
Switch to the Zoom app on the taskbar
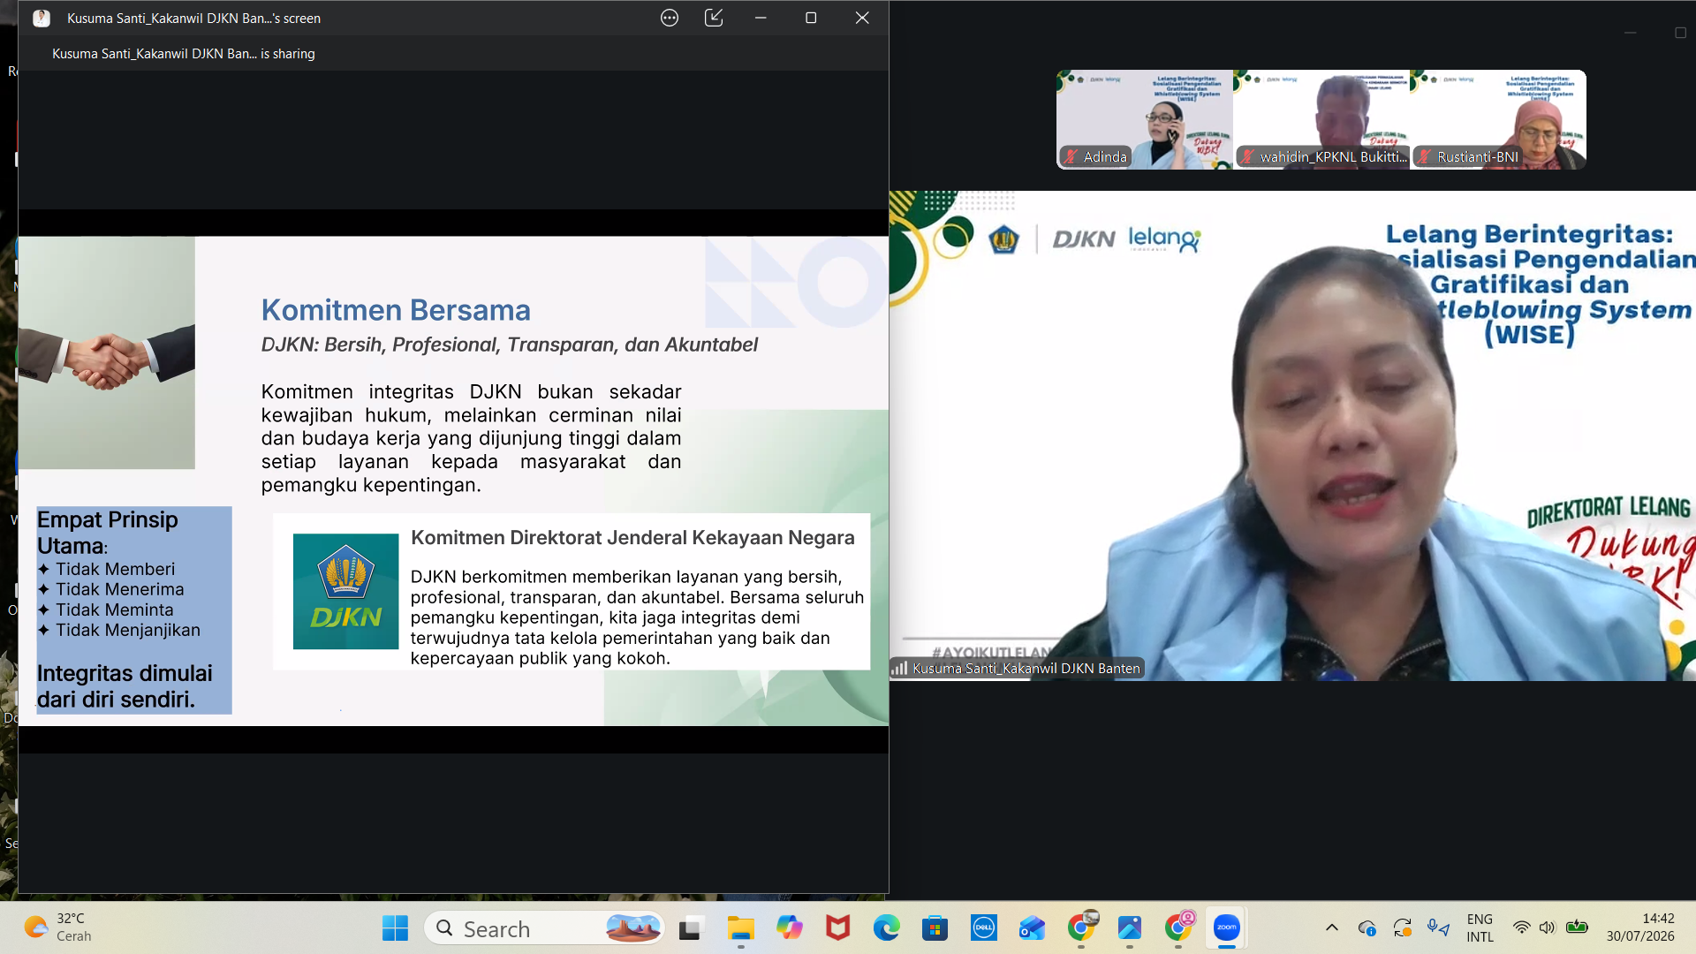click(1226, 928)
